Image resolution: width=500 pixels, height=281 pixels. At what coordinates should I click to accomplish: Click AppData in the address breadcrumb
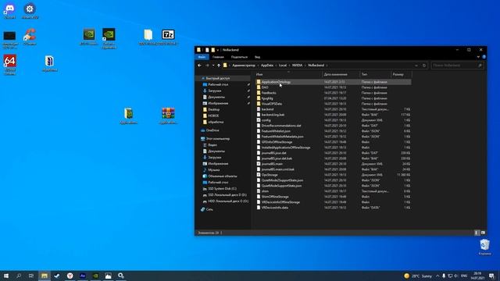[x=267, y=66]
